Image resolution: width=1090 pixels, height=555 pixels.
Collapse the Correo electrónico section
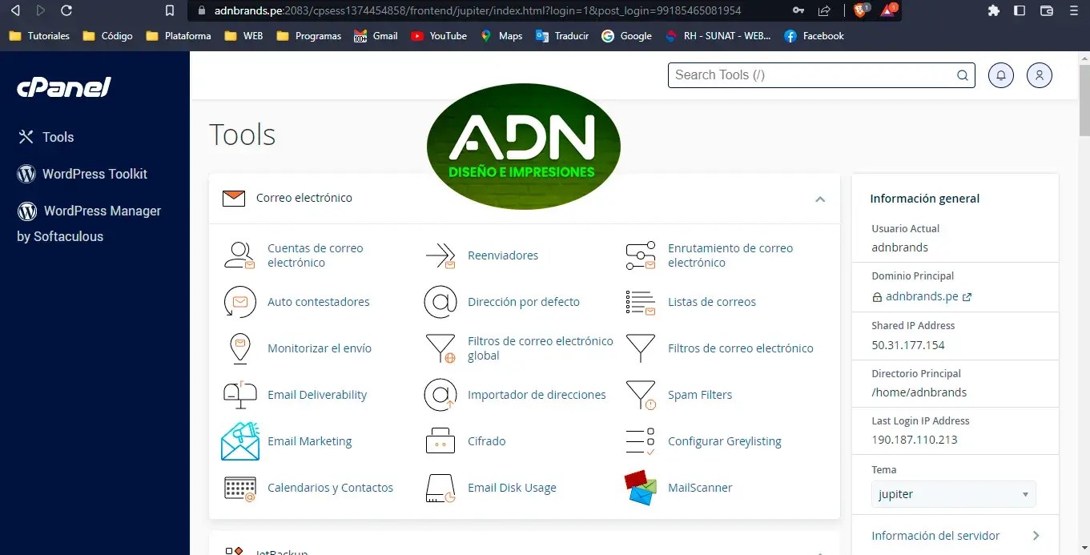coord(820,199)
